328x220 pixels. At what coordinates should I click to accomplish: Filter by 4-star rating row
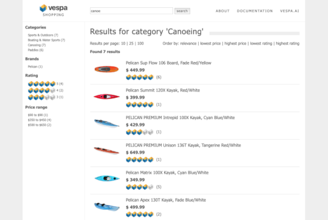[46, 91]
